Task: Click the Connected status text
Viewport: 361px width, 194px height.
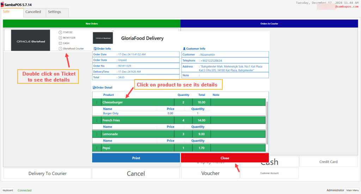Action: (x=24, y=190)
